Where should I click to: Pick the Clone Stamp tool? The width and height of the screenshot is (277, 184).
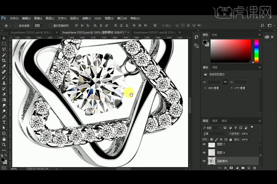[x=4, y=83]
